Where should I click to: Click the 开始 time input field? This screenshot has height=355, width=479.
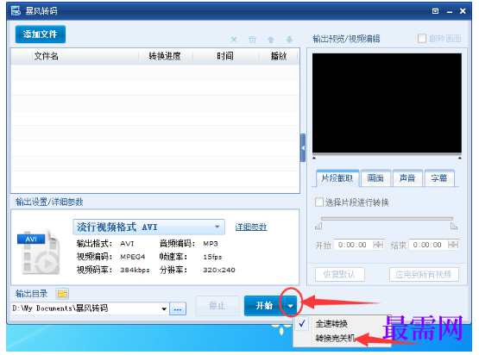point(354,245)
